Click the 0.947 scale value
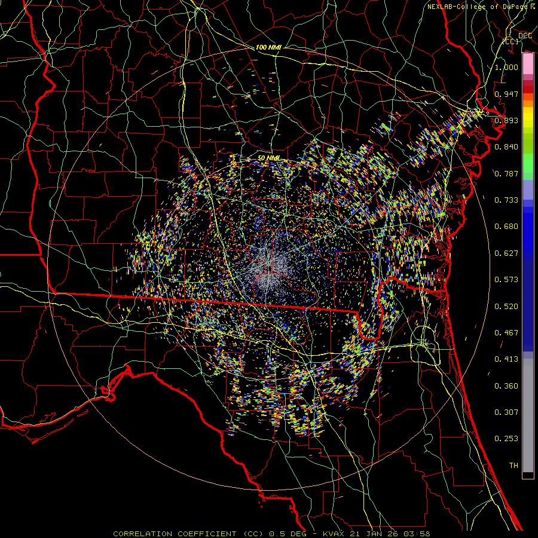 click(506, 94)
